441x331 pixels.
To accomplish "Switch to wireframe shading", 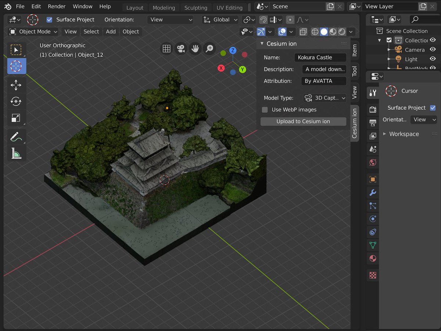I will tap(315, 32).
